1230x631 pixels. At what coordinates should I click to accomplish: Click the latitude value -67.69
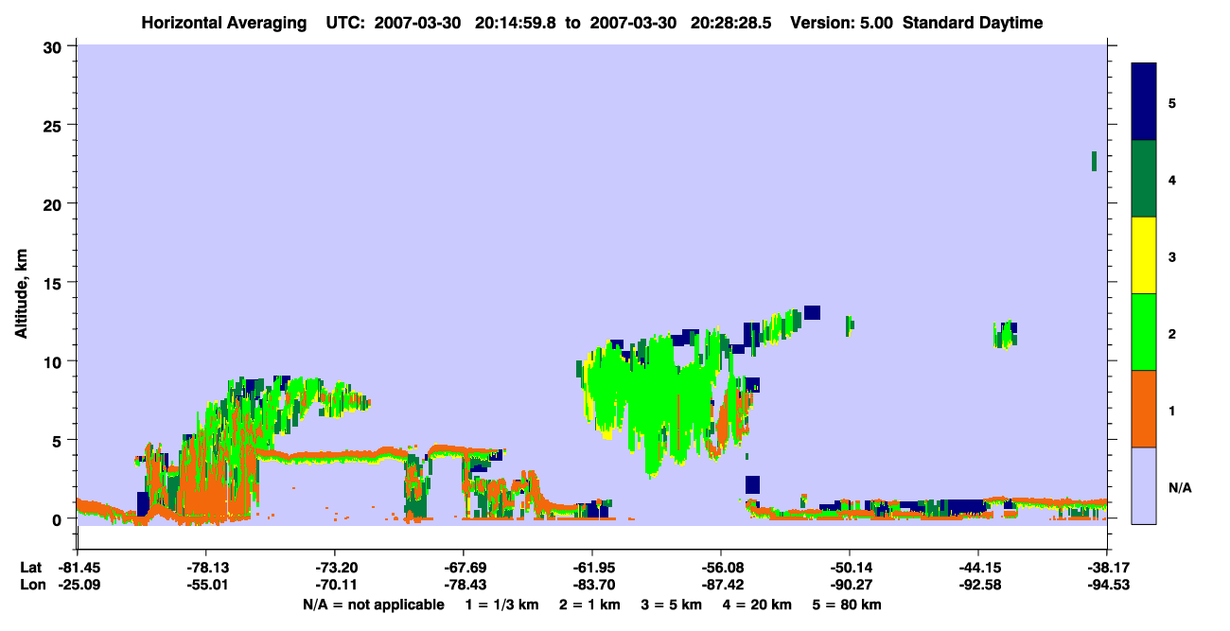point(464,568)
